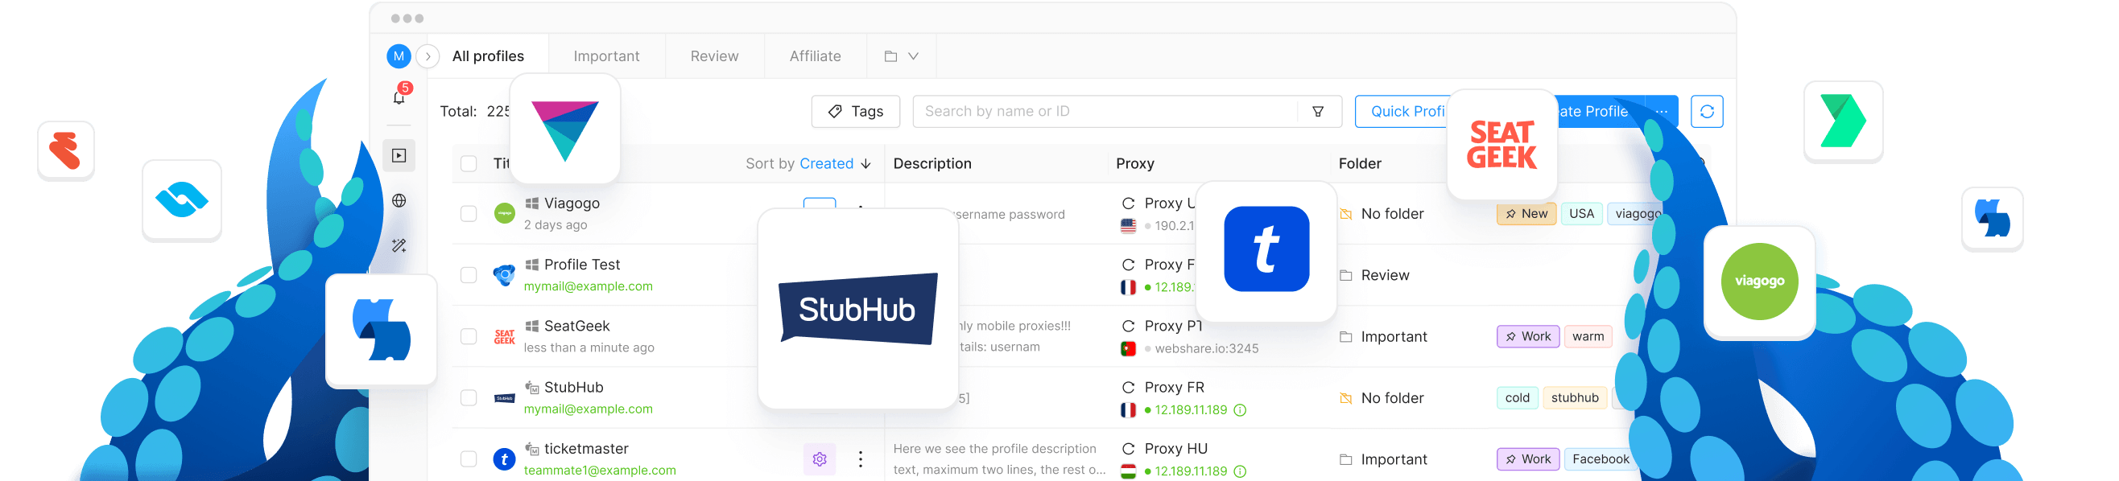Viewport: 2119px width, 481px height.
Task: Click the Proxy column header
Action: click(x=1134, y=163)
